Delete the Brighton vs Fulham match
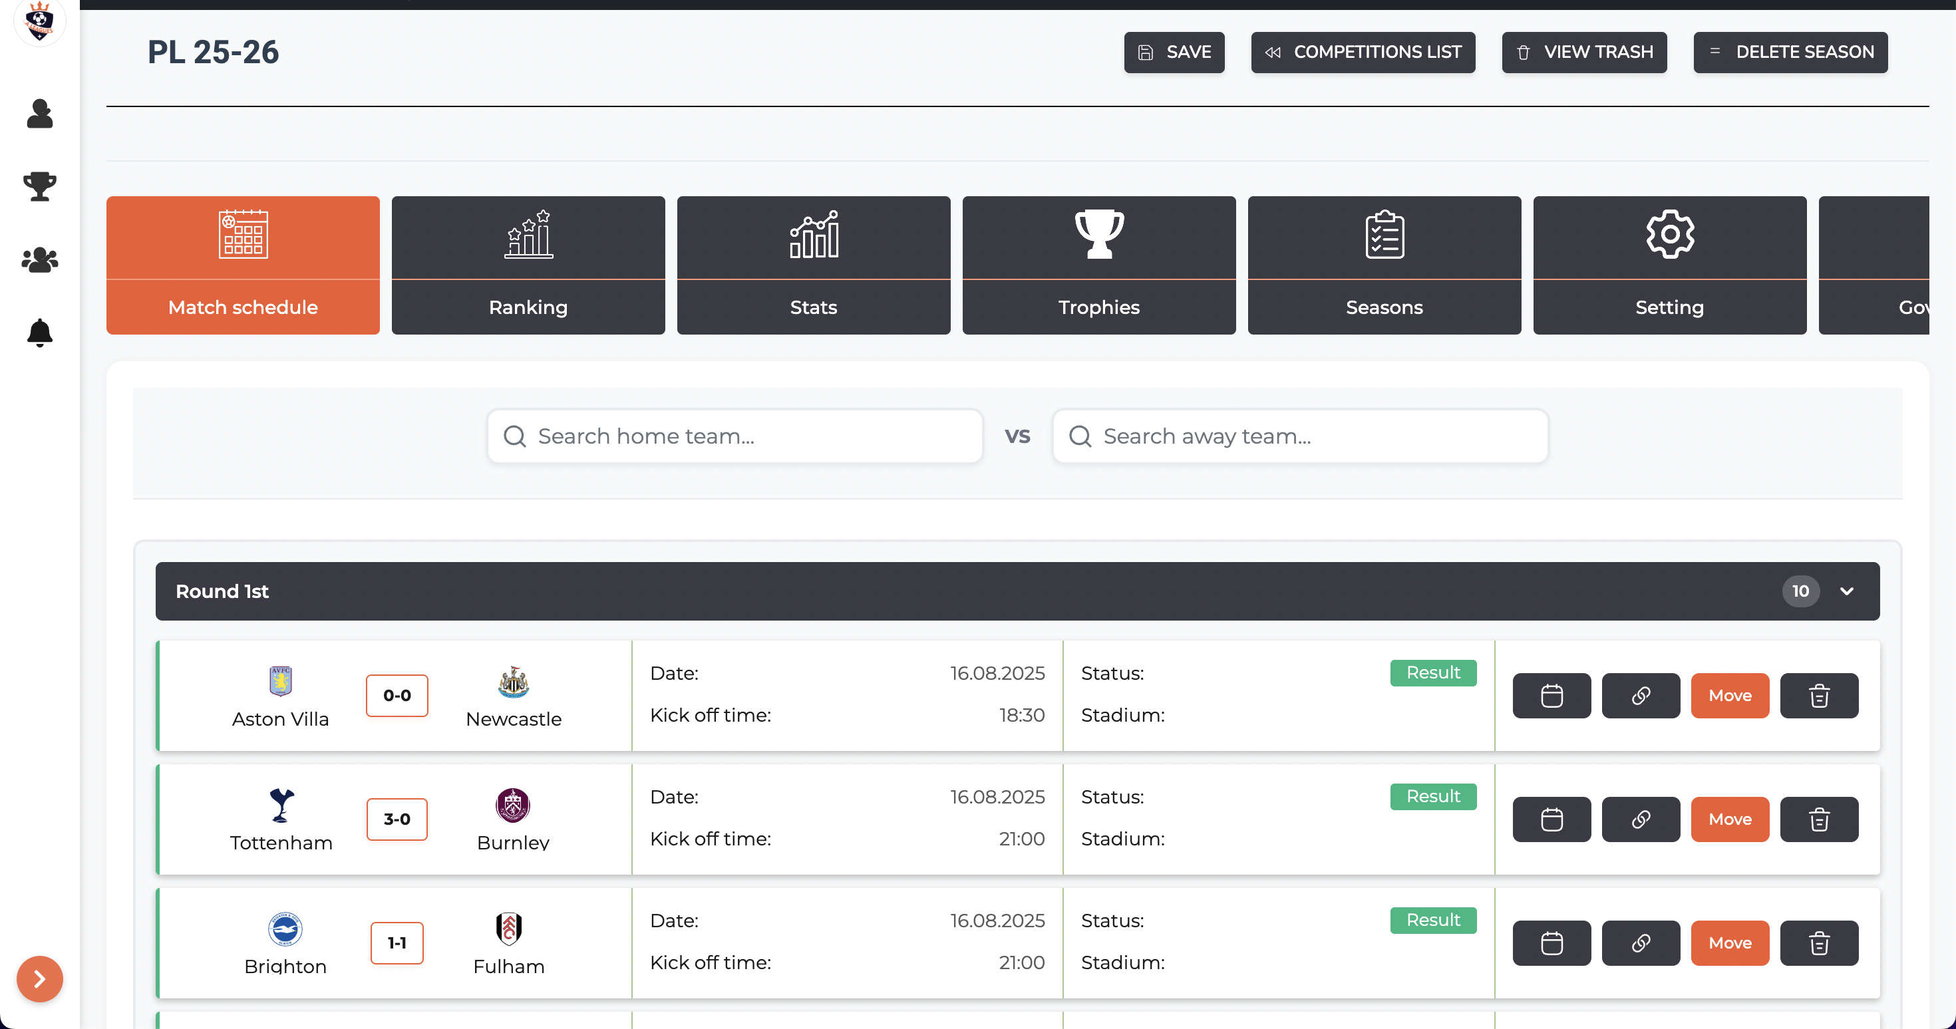 (1818, 943)
